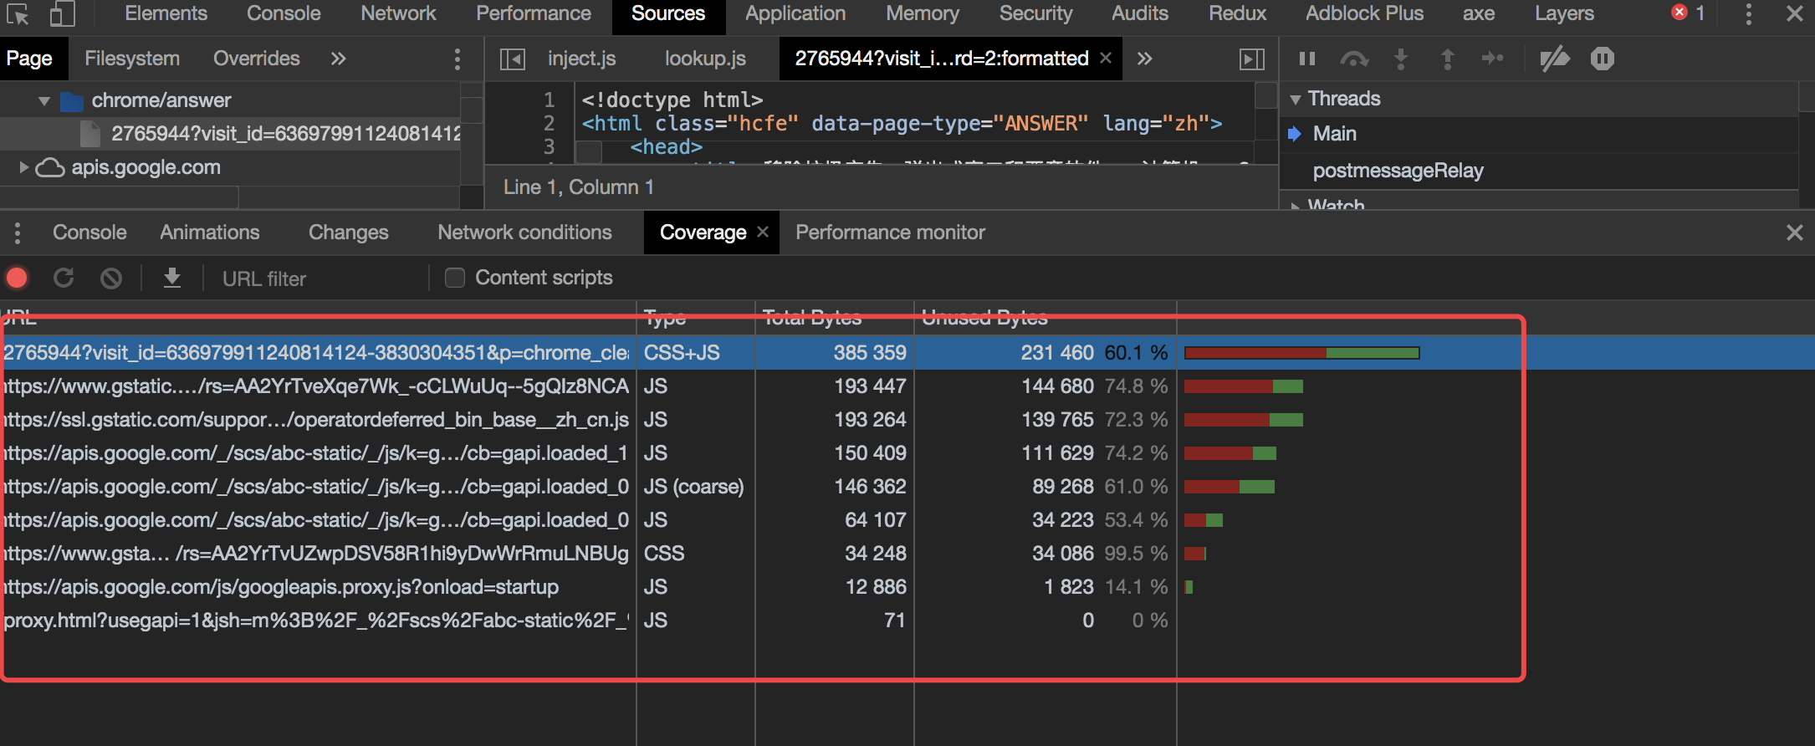1815x746 pixels.
Task: Open the Redux panel tab
Action: click(1237, 13)
